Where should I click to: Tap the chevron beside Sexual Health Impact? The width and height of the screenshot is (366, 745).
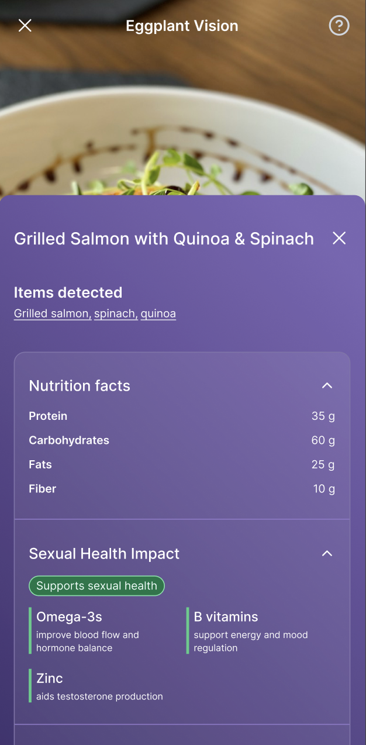[x=327, y=553]
